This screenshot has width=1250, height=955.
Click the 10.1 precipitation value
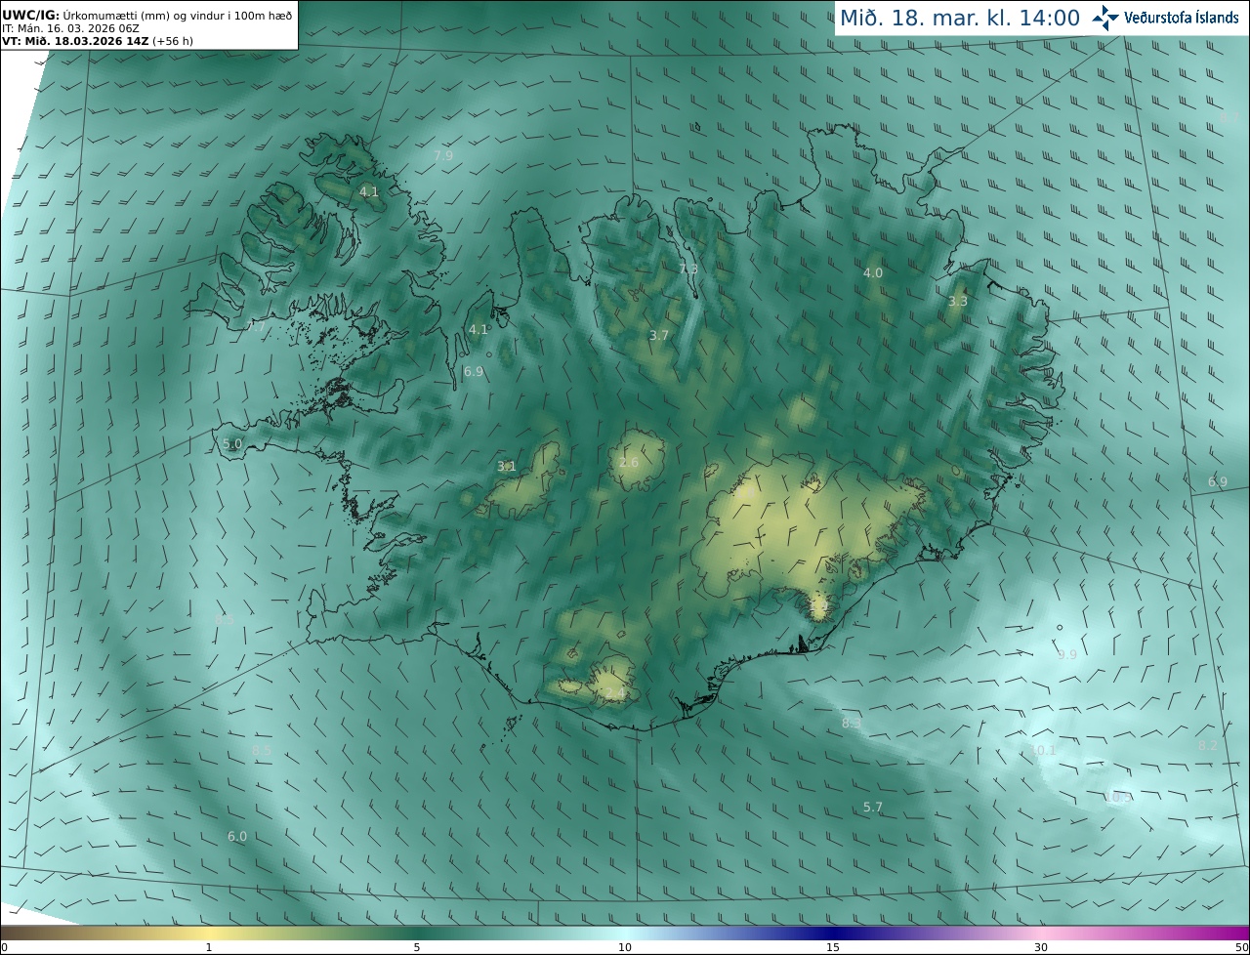click(1043, 750)
